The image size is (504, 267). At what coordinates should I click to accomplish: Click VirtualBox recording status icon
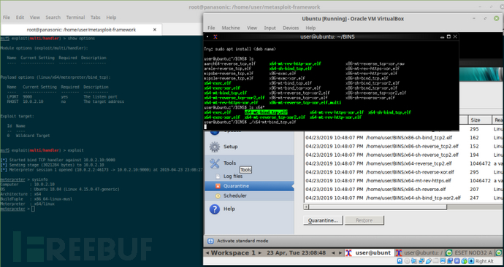coord(450,261)
